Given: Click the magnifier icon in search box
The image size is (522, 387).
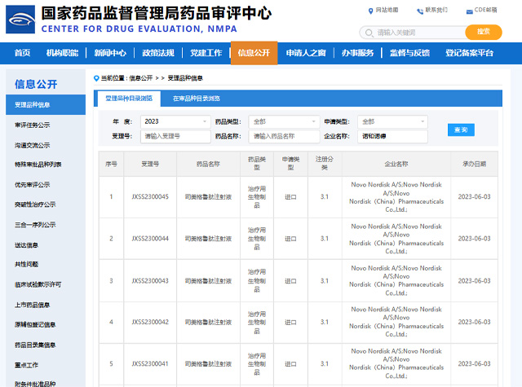Looking at the screenshot, I should click(369, 33).
